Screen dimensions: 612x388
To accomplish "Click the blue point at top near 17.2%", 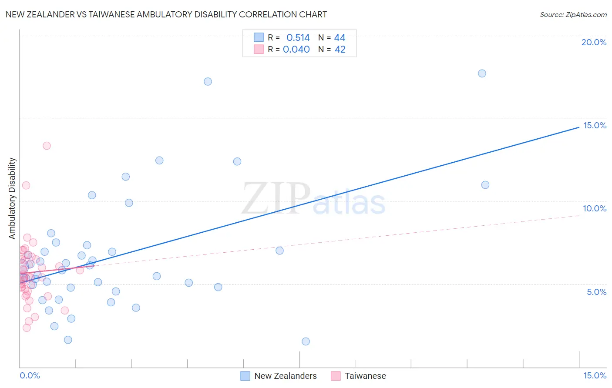I will pyautogui.click(x=208, y=81).
